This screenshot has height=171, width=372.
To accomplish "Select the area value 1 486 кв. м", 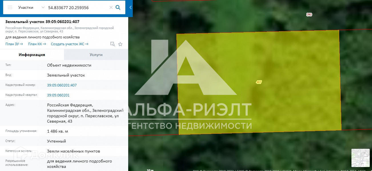I will 58,131.
